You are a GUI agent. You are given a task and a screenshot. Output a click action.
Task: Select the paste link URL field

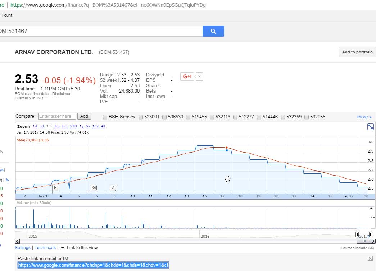[x=93, y=265]
